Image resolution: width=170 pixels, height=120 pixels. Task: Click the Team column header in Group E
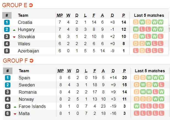coord(23,15)
